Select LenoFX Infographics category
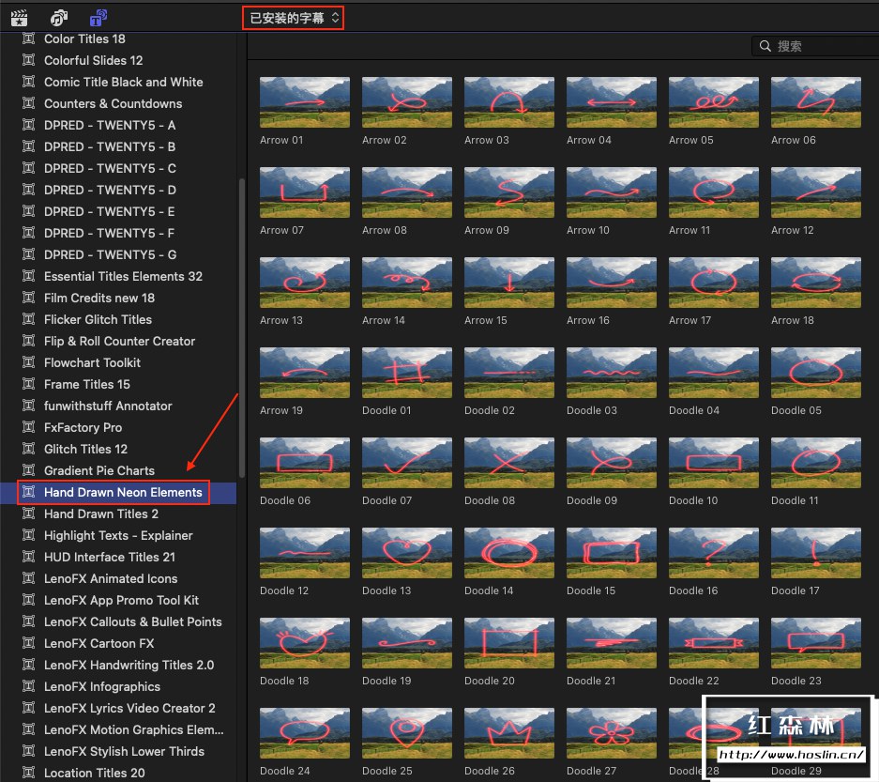The image size is (879, 782). pos(102,686)
